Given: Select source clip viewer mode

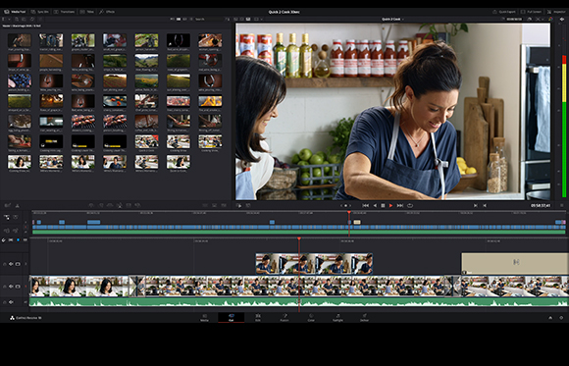Looking at the screenshot, I should point(235,19).
